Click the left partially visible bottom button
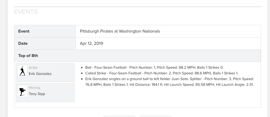 pyautogui.click(x=119, y=116)
